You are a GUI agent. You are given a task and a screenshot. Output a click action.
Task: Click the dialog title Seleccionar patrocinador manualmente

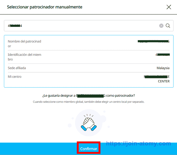(x=45, y=7)
